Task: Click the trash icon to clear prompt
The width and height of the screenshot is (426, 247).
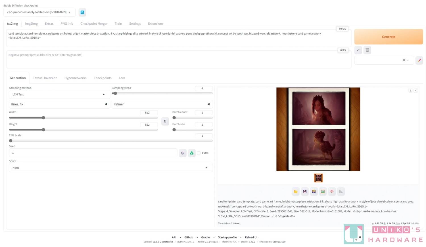Action: point(367,50)
